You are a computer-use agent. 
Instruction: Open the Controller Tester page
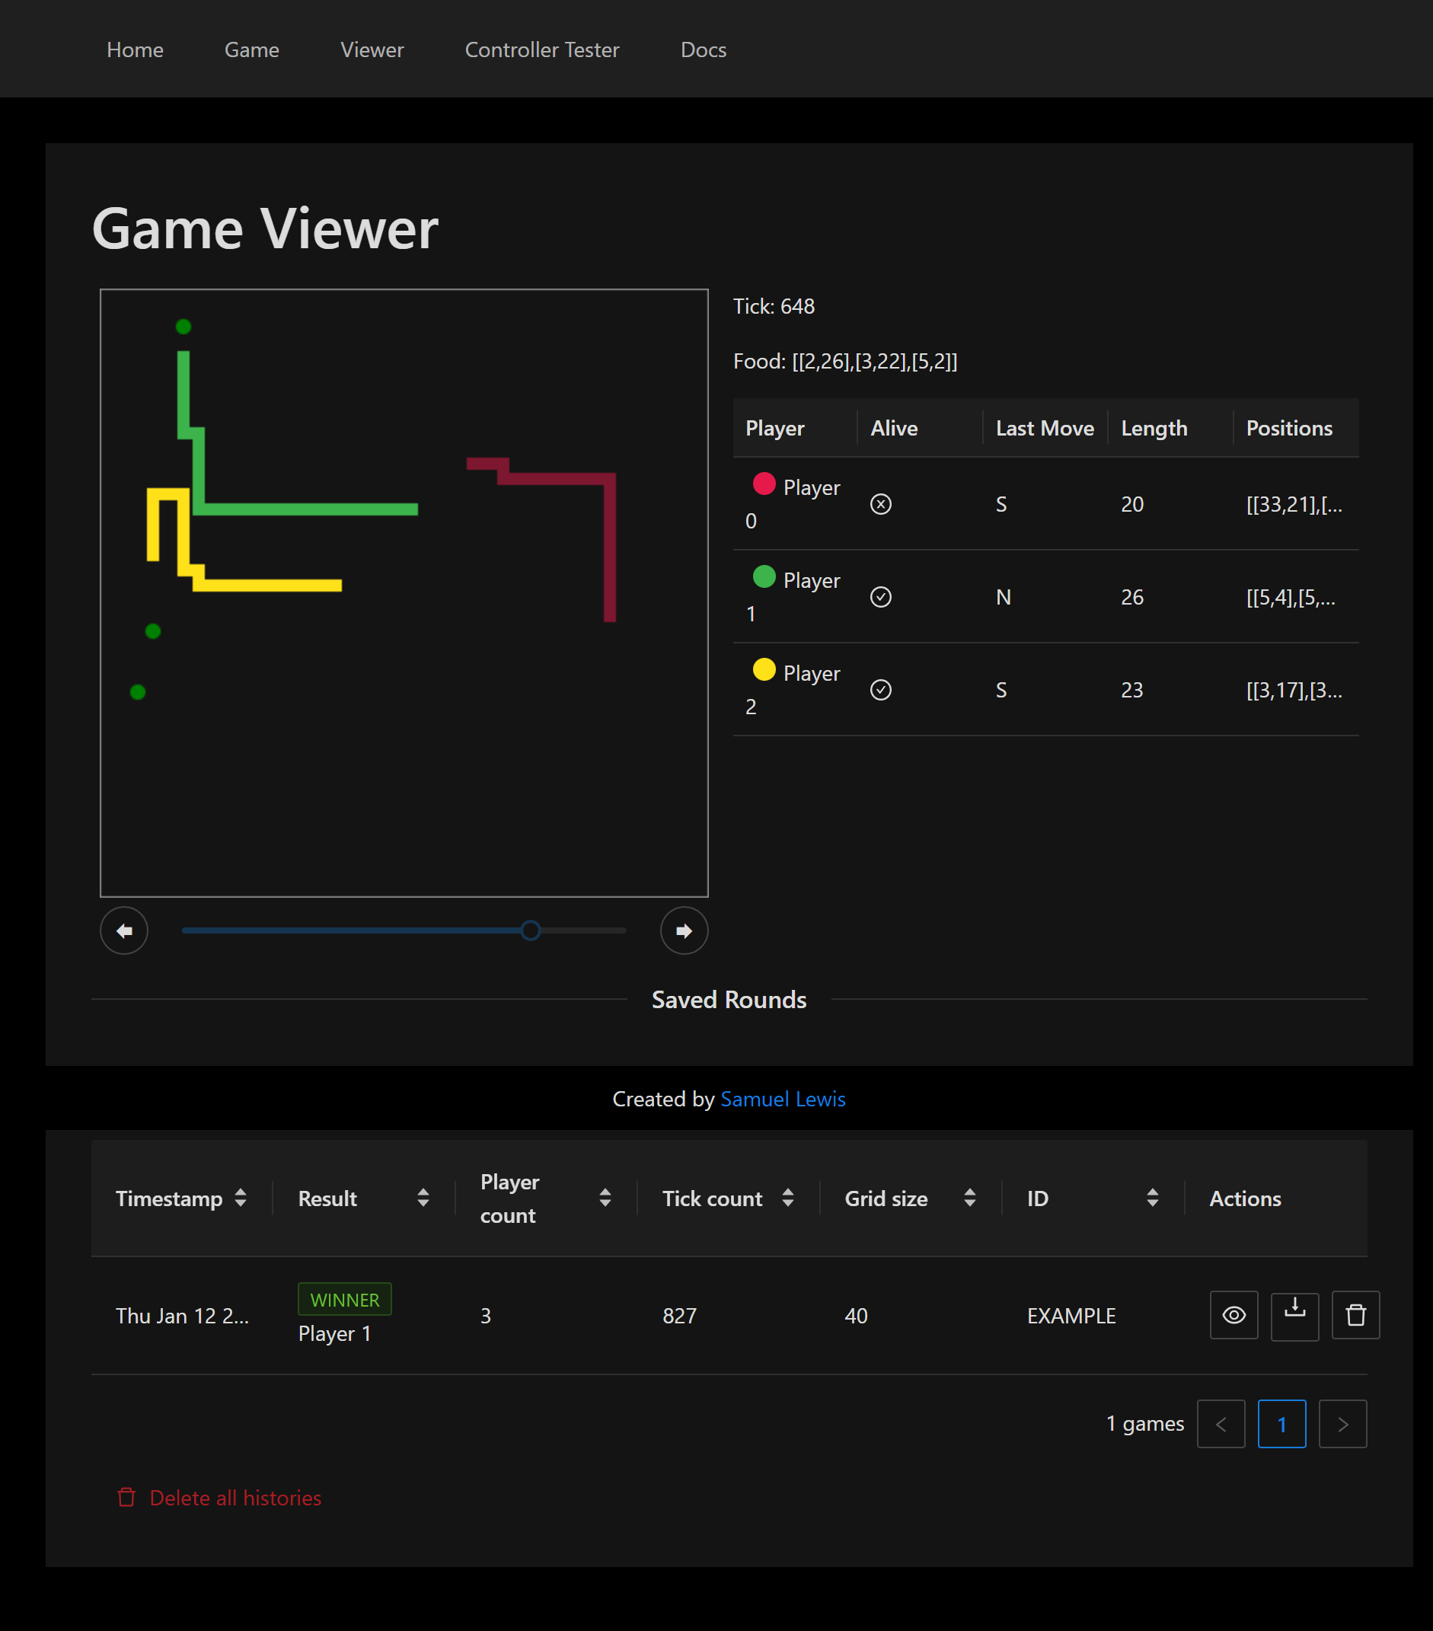point(542,49)
